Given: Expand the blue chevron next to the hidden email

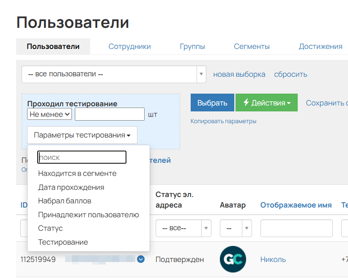Looking at the screenshot, I should tap(141, 259).
